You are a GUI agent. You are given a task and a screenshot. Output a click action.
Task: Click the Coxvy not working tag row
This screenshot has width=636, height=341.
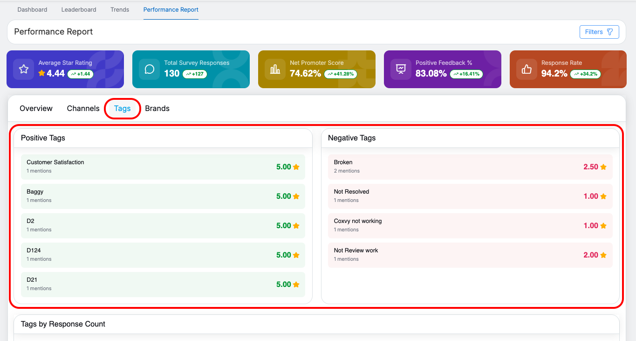pos(470,225)
